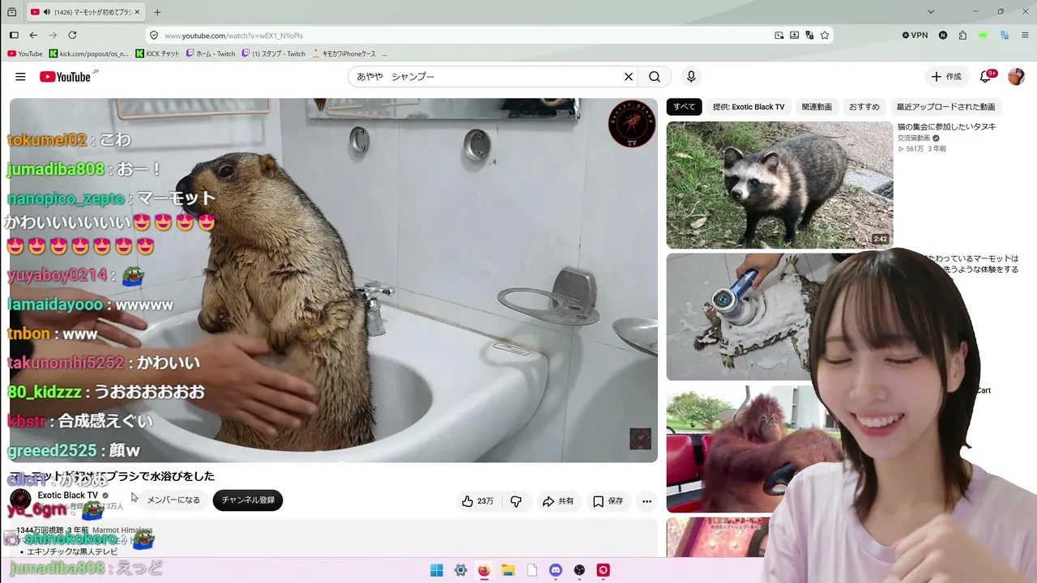1037x583 pixels.
Task: Close the マーモット YouTube tab
Action: pyautogui.click(x=137, y=12)
